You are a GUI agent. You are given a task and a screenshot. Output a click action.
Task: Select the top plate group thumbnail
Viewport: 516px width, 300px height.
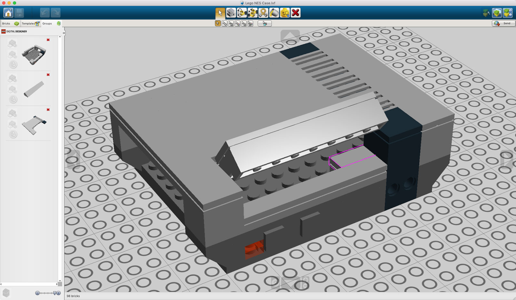34,125
